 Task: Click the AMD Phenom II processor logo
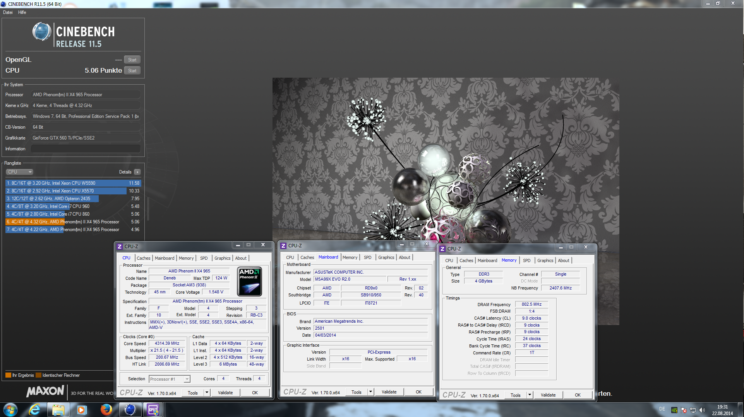click(x=249, y=282)
